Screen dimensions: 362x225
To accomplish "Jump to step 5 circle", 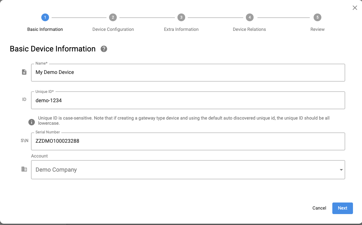I will [x=317, y=17].
